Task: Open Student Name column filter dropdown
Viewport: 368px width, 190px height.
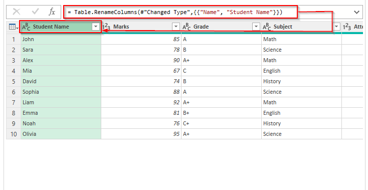Action: (96, 27)
